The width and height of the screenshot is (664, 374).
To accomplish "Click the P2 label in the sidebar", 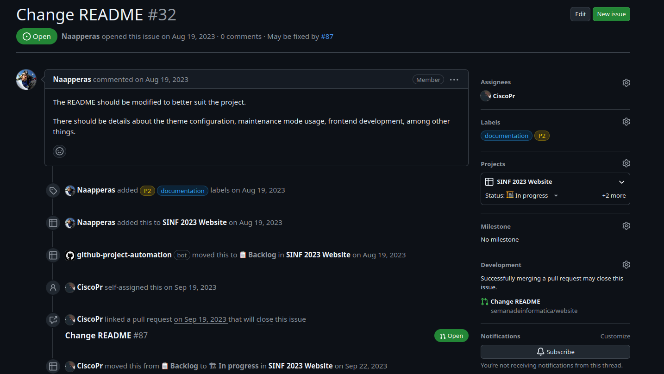I will (542, 136).
